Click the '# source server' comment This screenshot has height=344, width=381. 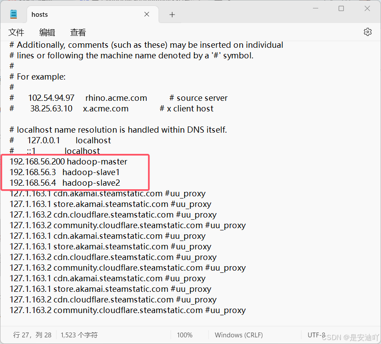198,98
